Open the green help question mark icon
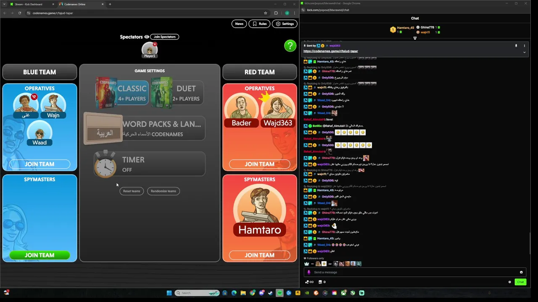The width and height of the screenshot is (538, 302). point(290,46)
